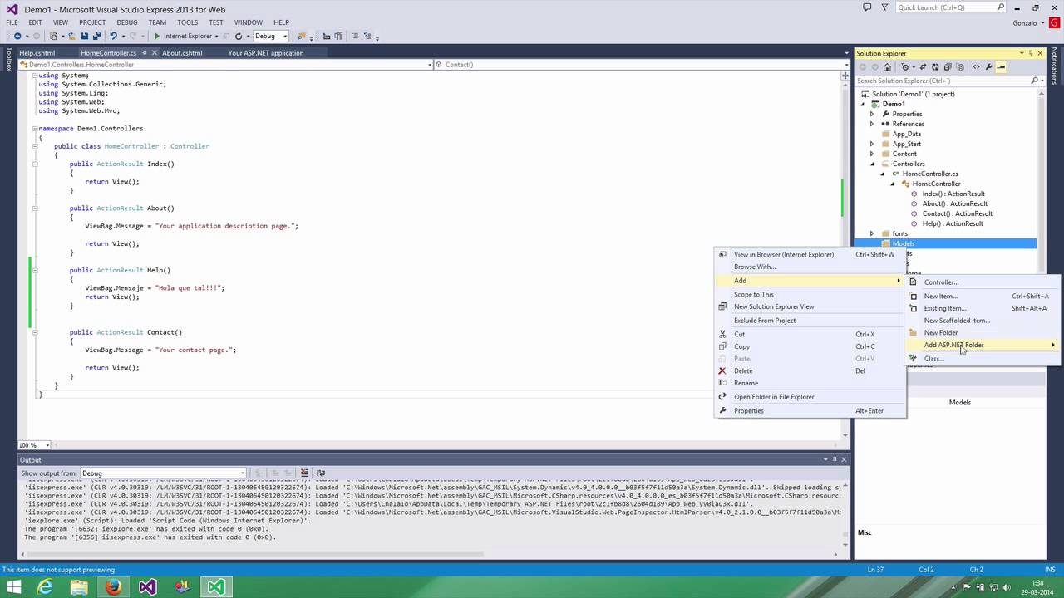Click Sync with Active Document icon
This screenshot has width=1064, height=598.
point(923,67)
